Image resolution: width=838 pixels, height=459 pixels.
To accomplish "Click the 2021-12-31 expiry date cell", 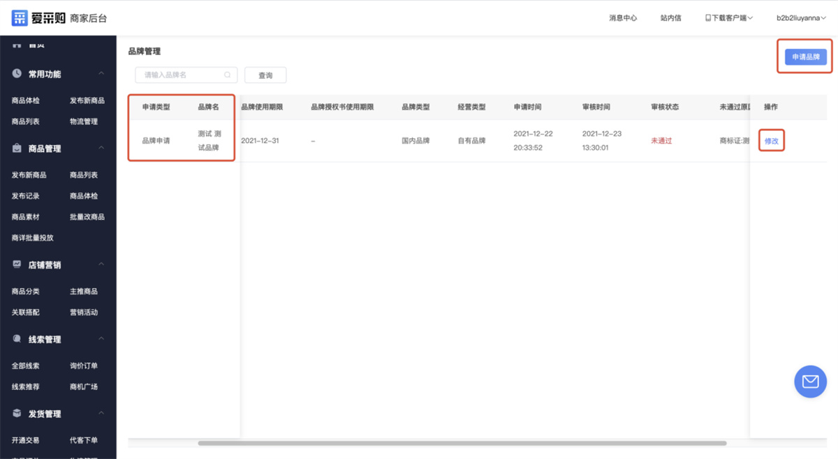I will pos(260,141).
